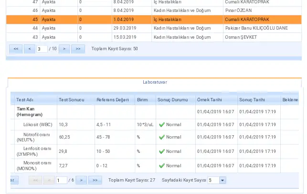Sort by Test Adı column header

[x=25, y=100]
